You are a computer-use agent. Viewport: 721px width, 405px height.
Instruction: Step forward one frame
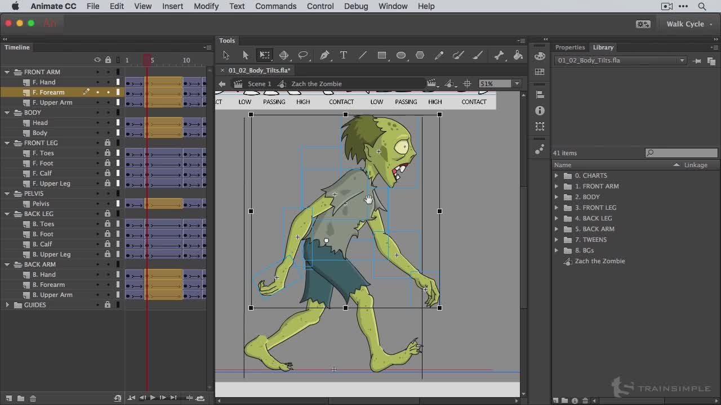tap(163, 398)
